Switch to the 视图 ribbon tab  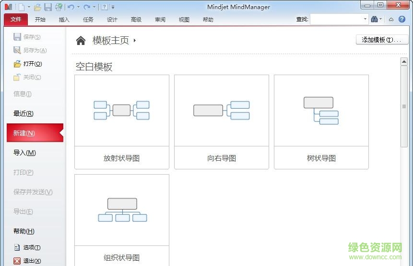[x=184, y=20]
